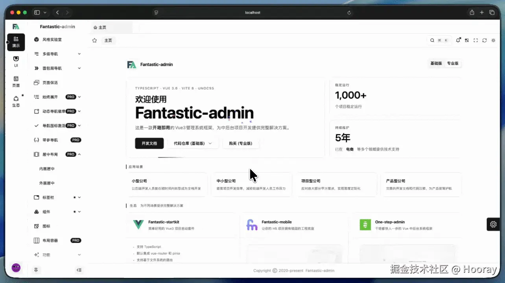The height and width of the screenshot is (283, 505).
Task: Open the 演示 main navigation section
Action: pyautogui.click(x=16, y=42)
